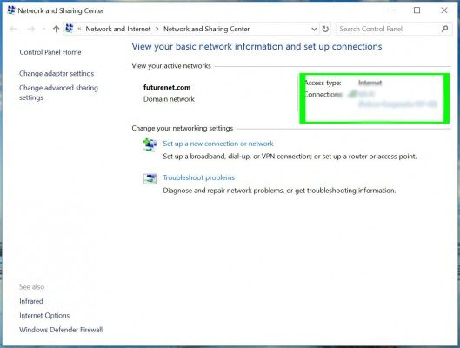Select Network and Internet breadcrumb
460x348 pixels.
tap(118, 29)
